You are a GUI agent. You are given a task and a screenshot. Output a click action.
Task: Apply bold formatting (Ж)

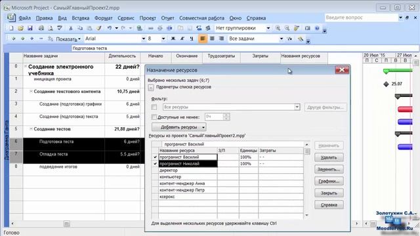[173, 39]
